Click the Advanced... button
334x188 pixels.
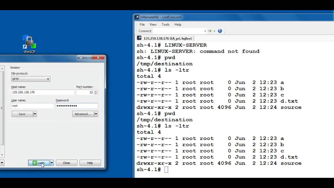tap(83, 114)
